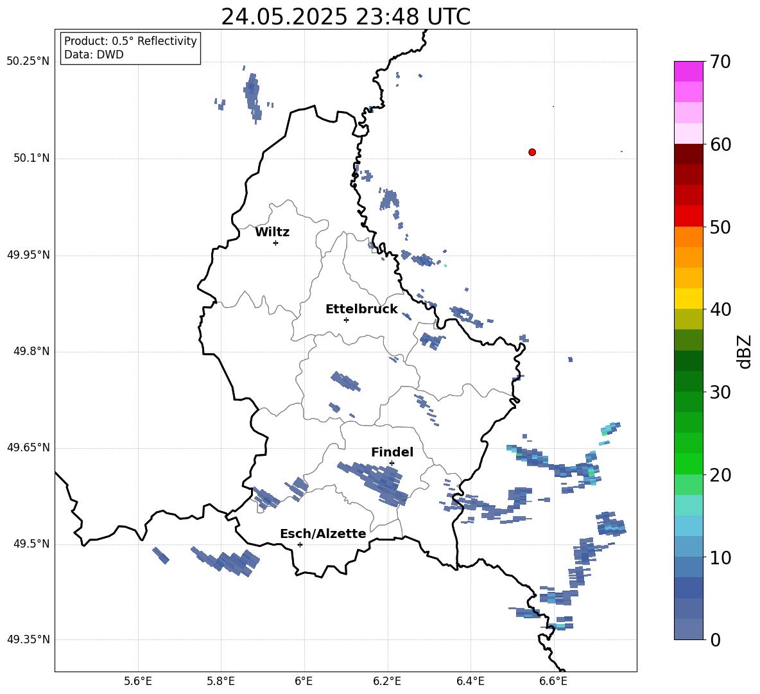Click the 50.1°N latitude label
The width and height of the screenshot is (760, 694).
[x=31, y=159]
